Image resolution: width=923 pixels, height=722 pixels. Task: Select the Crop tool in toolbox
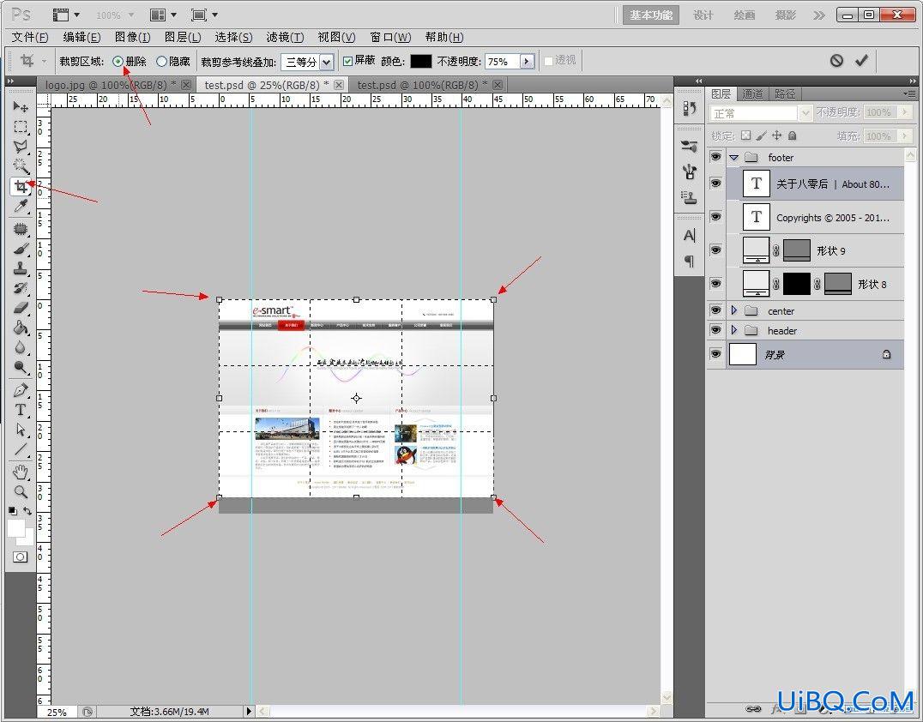pos(21,187)
